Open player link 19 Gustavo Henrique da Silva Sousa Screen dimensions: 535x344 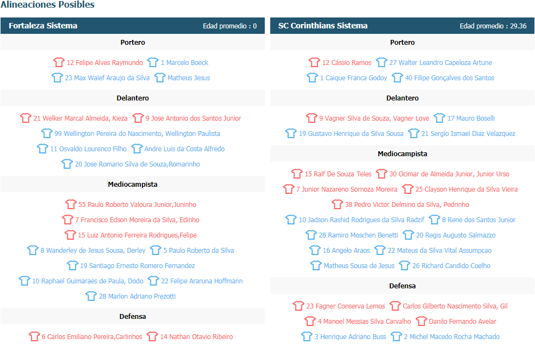click(x=351, y=133)
